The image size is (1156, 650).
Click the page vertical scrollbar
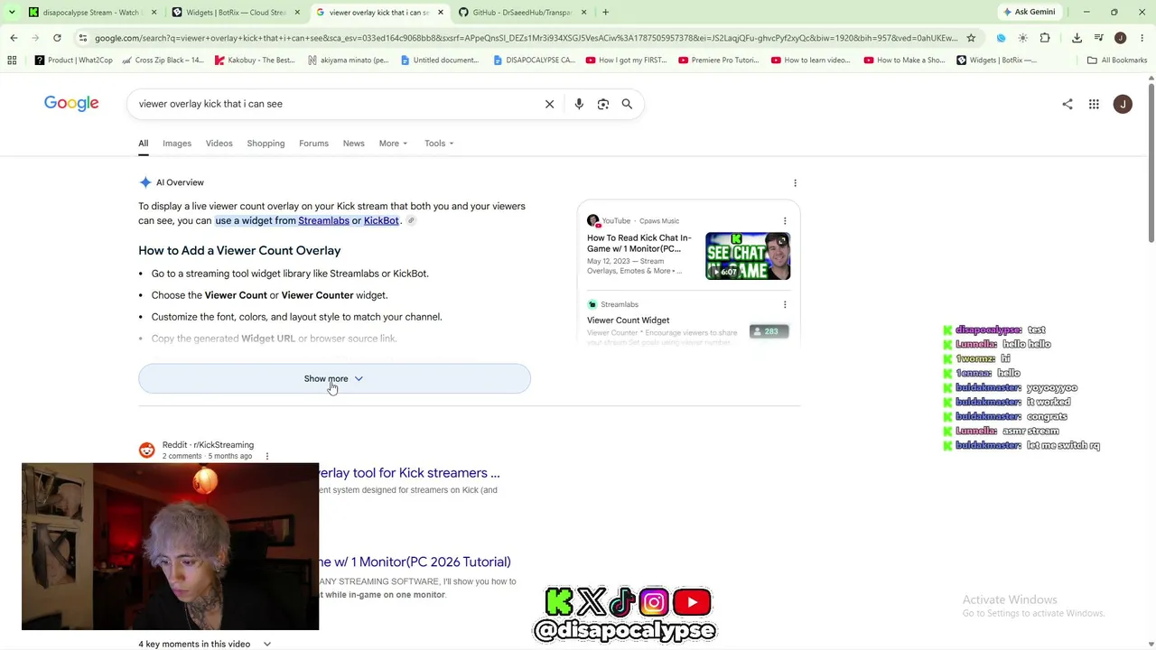(x=1151, y=162)
